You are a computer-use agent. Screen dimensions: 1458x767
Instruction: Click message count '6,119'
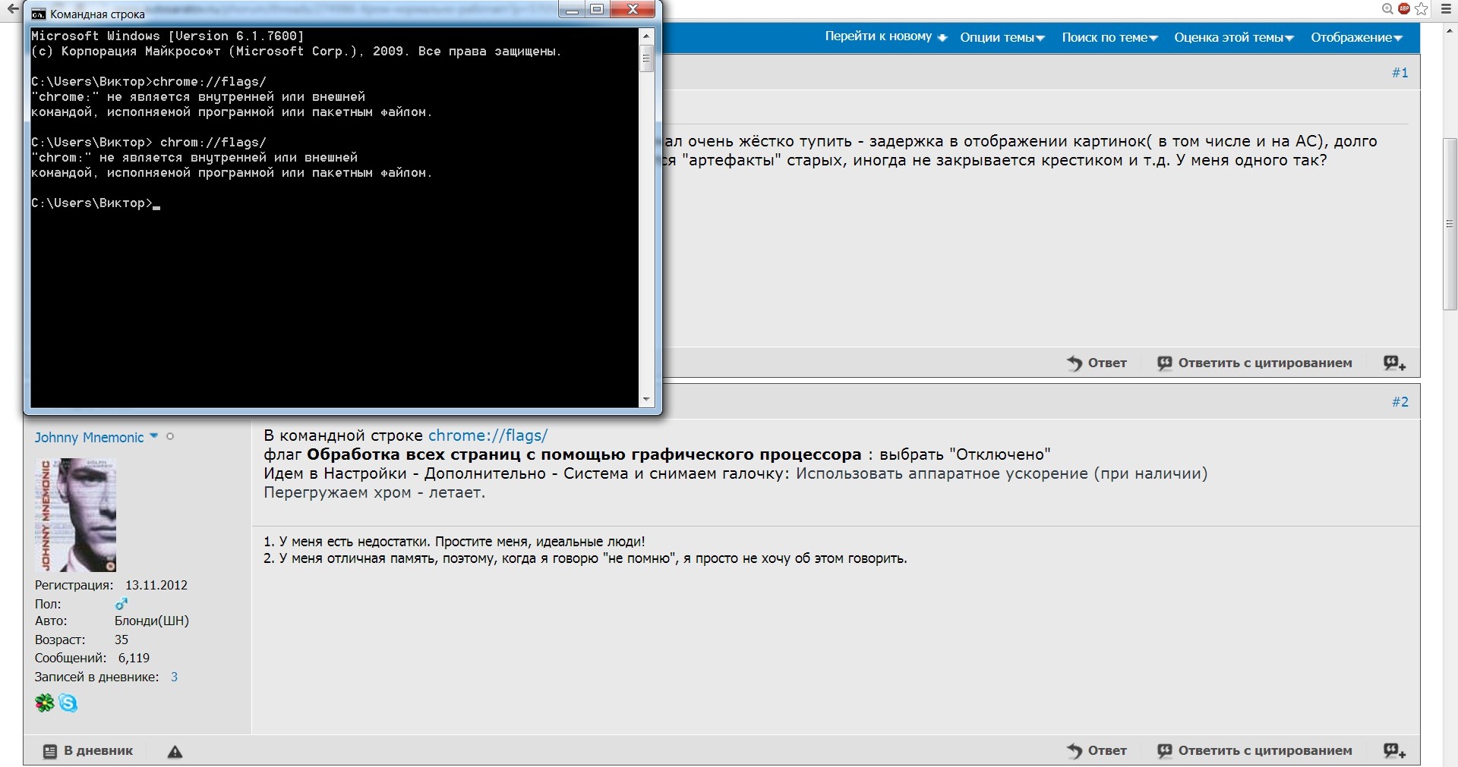click(134, 658)
